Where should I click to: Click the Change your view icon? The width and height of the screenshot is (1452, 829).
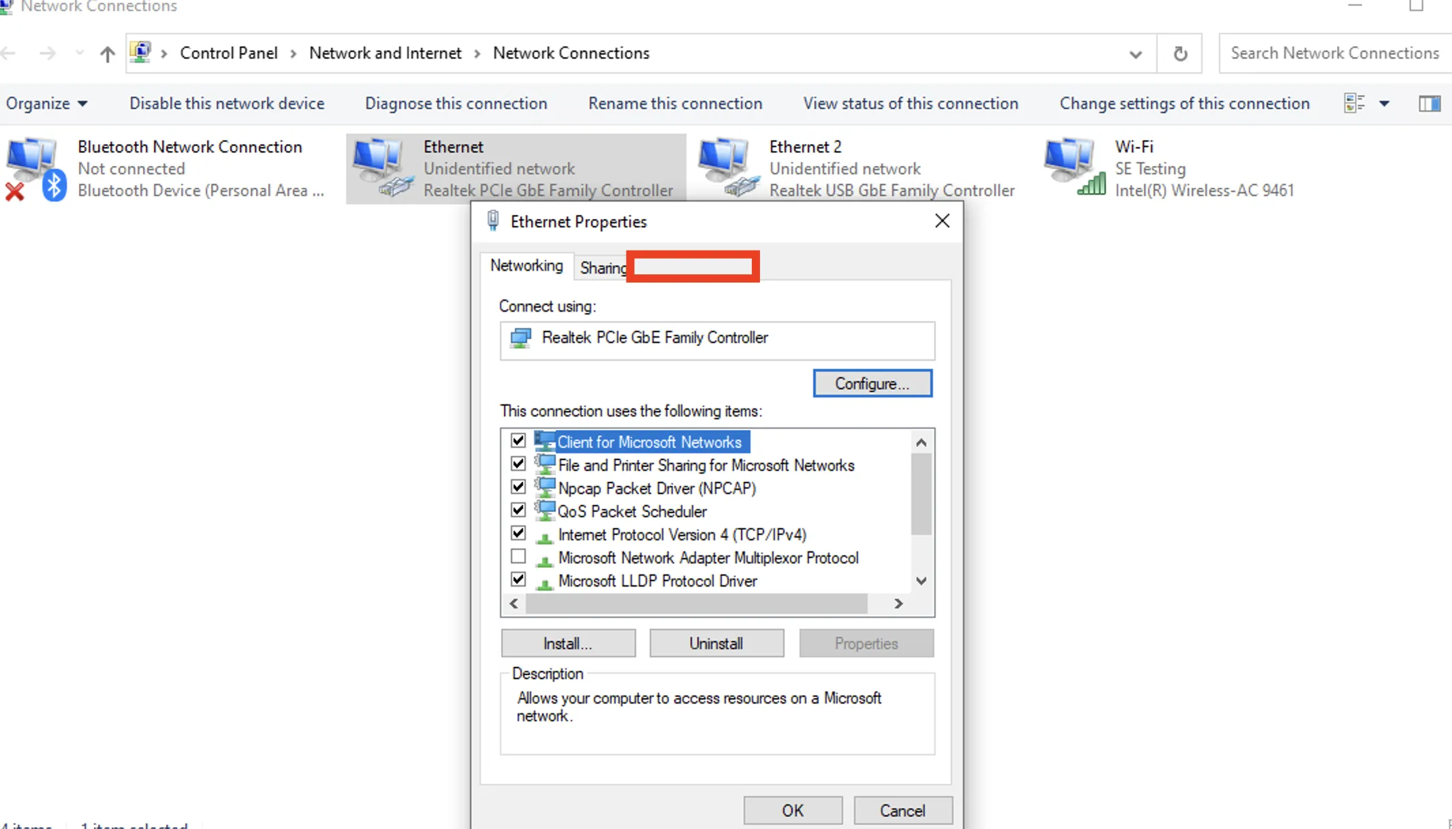tap(1354, 103)
